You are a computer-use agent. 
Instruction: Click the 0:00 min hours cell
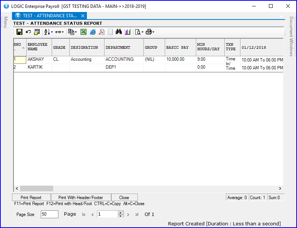coord(210,68)
